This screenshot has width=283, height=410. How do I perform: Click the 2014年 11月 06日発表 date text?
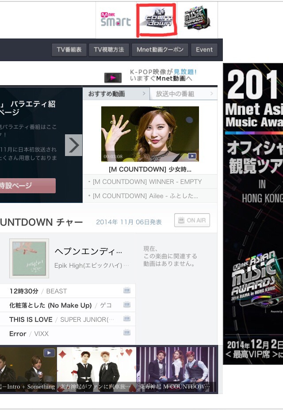point(129,222)
